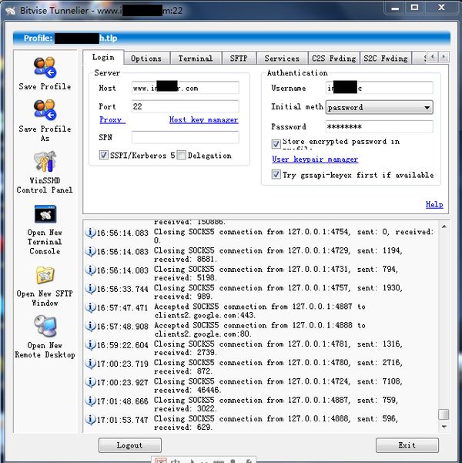
Task: Toggle the SSPI/Kerberos 5 checkbox
Action: 104,156
